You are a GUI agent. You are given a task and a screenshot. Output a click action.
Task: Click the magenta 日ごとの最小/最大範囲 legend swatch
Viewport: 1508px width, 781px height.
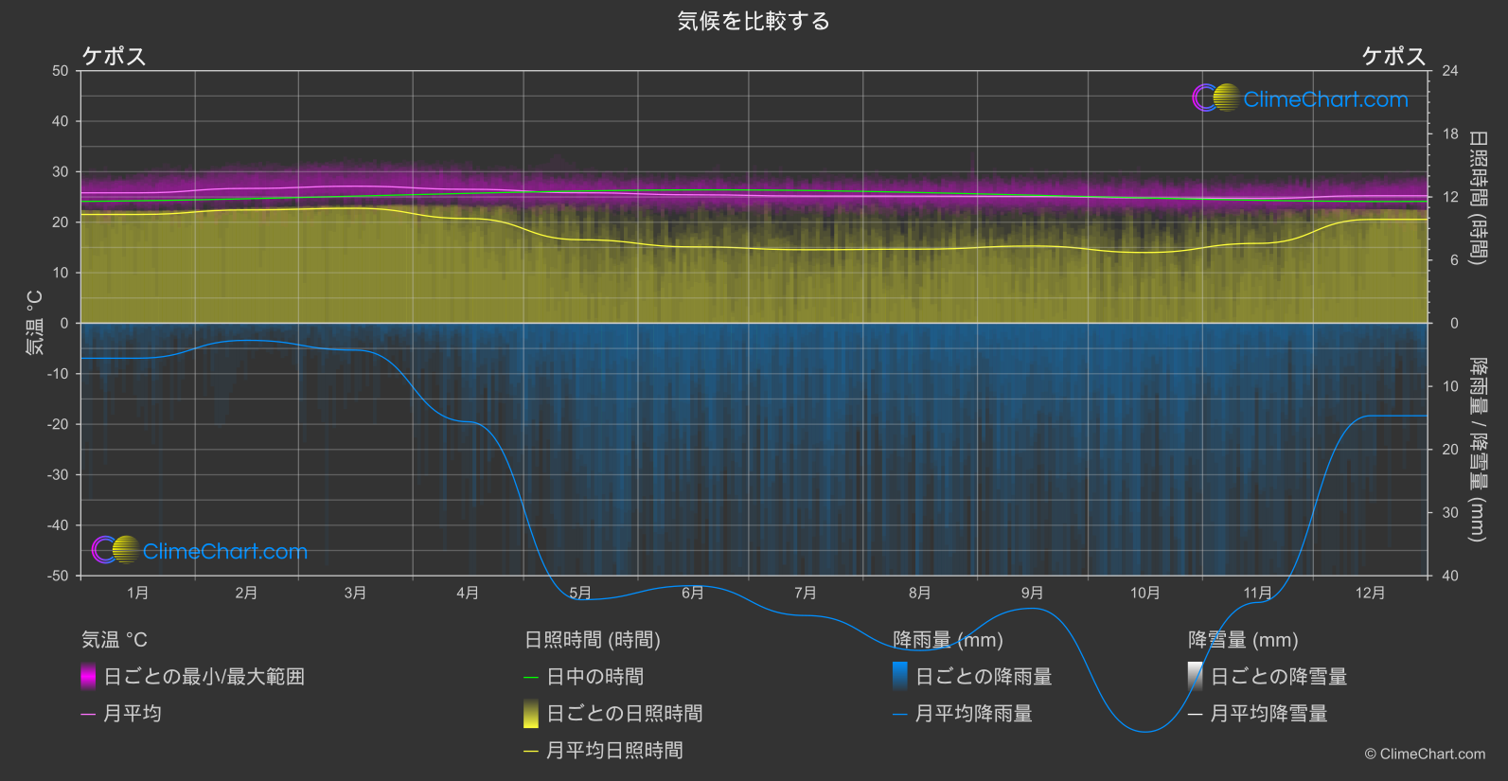[88, 676]
